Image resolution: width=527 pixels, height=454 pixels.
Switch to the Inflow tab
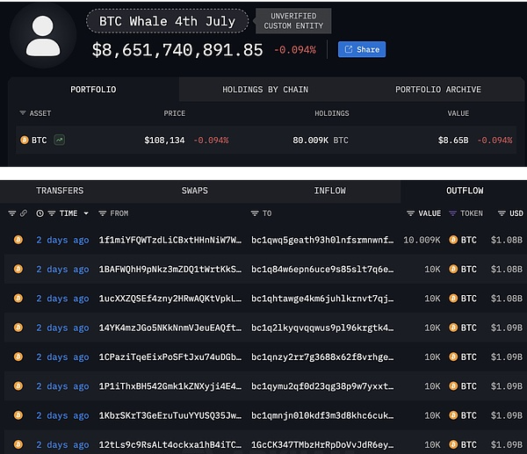coord(329,191)
